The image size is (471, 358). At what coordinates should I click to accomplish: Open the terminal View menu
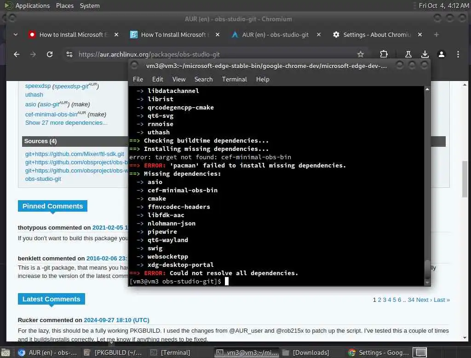(x=179, y=79)
